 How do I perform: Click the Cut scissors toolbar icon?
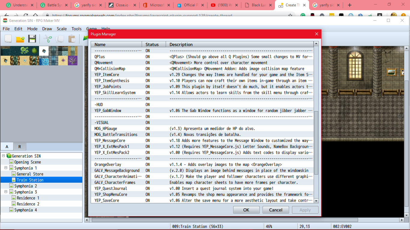[48, 39]
